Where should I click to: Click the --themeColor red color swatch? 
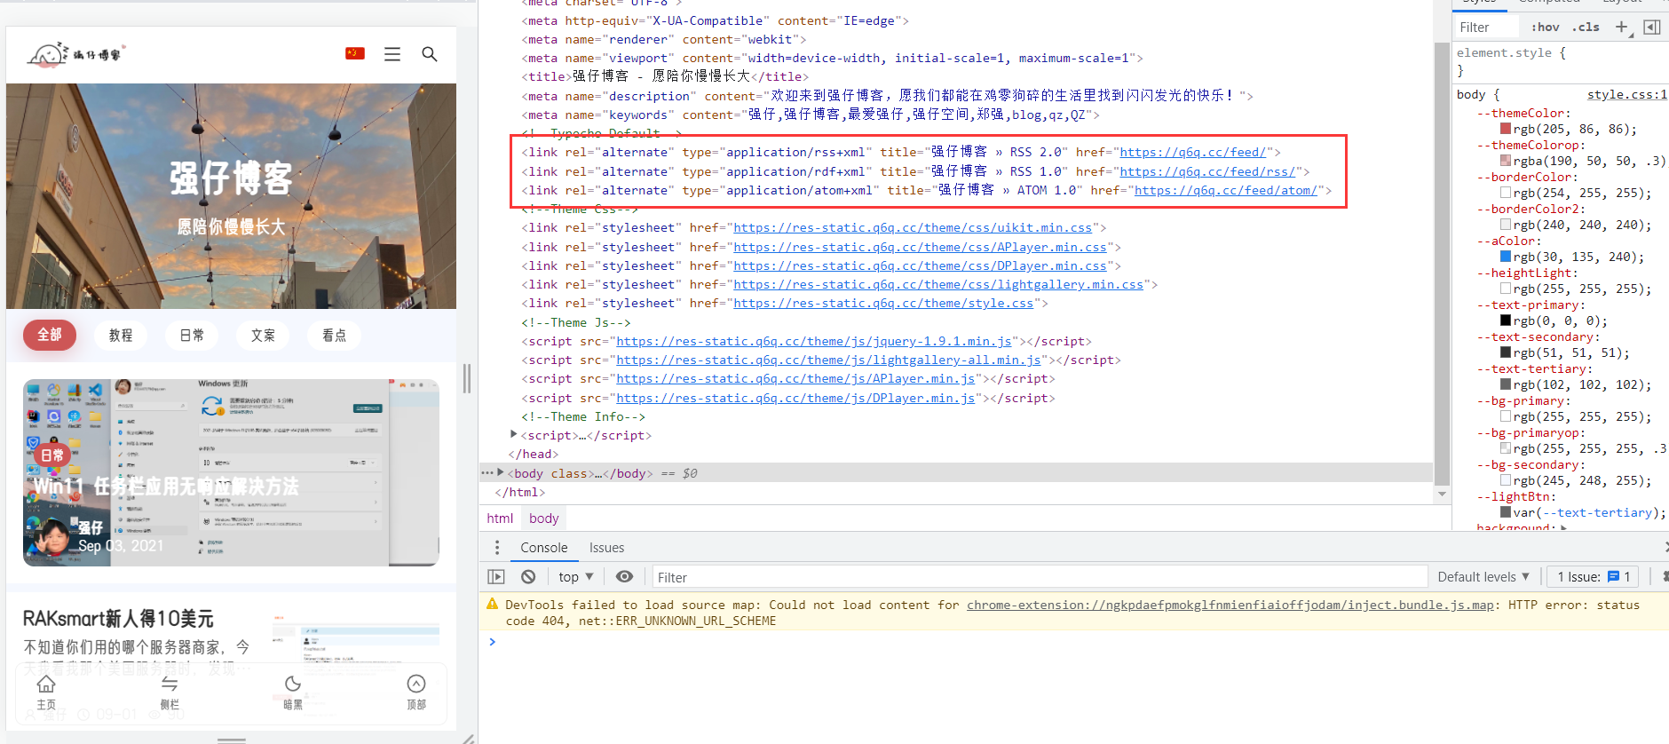(1506, 130)
